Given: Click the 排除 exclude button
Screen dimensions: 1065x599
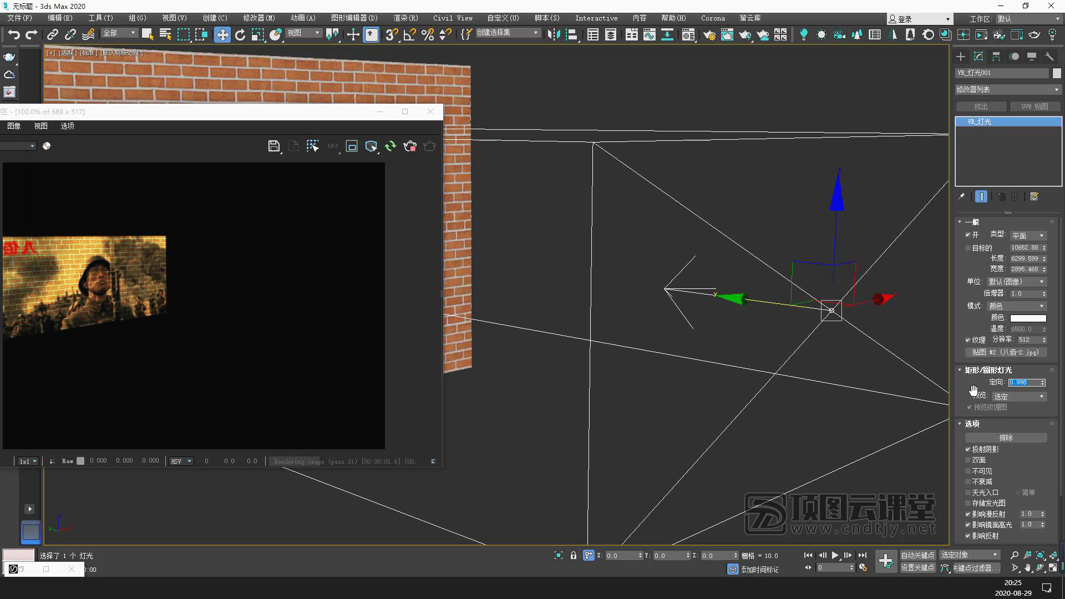Looking at the screenshot, I should [1006, 438].
